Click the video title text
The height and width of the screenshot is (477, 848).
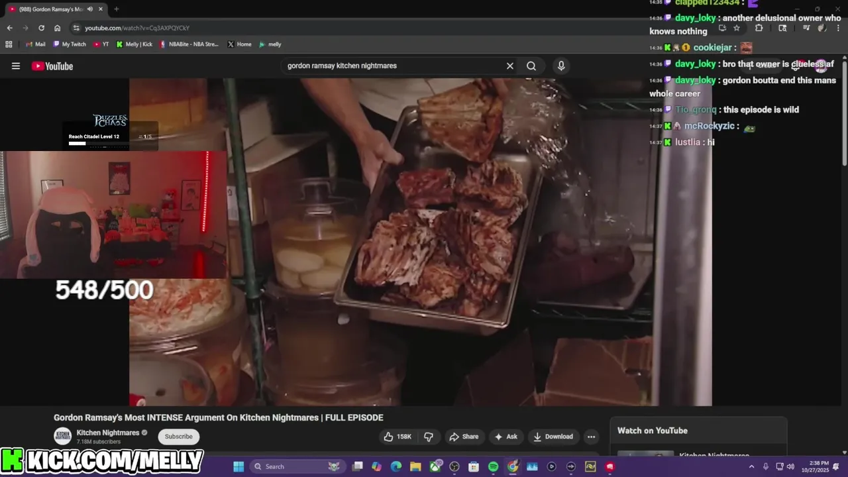point(219,417)
